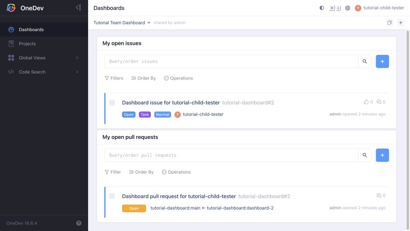The image size is (410, 231).
Task: Click thumbs up icon on dashboard issue
Action: coord(366,102)
